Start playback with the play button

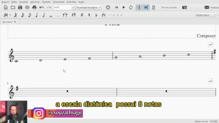point(124,7)
